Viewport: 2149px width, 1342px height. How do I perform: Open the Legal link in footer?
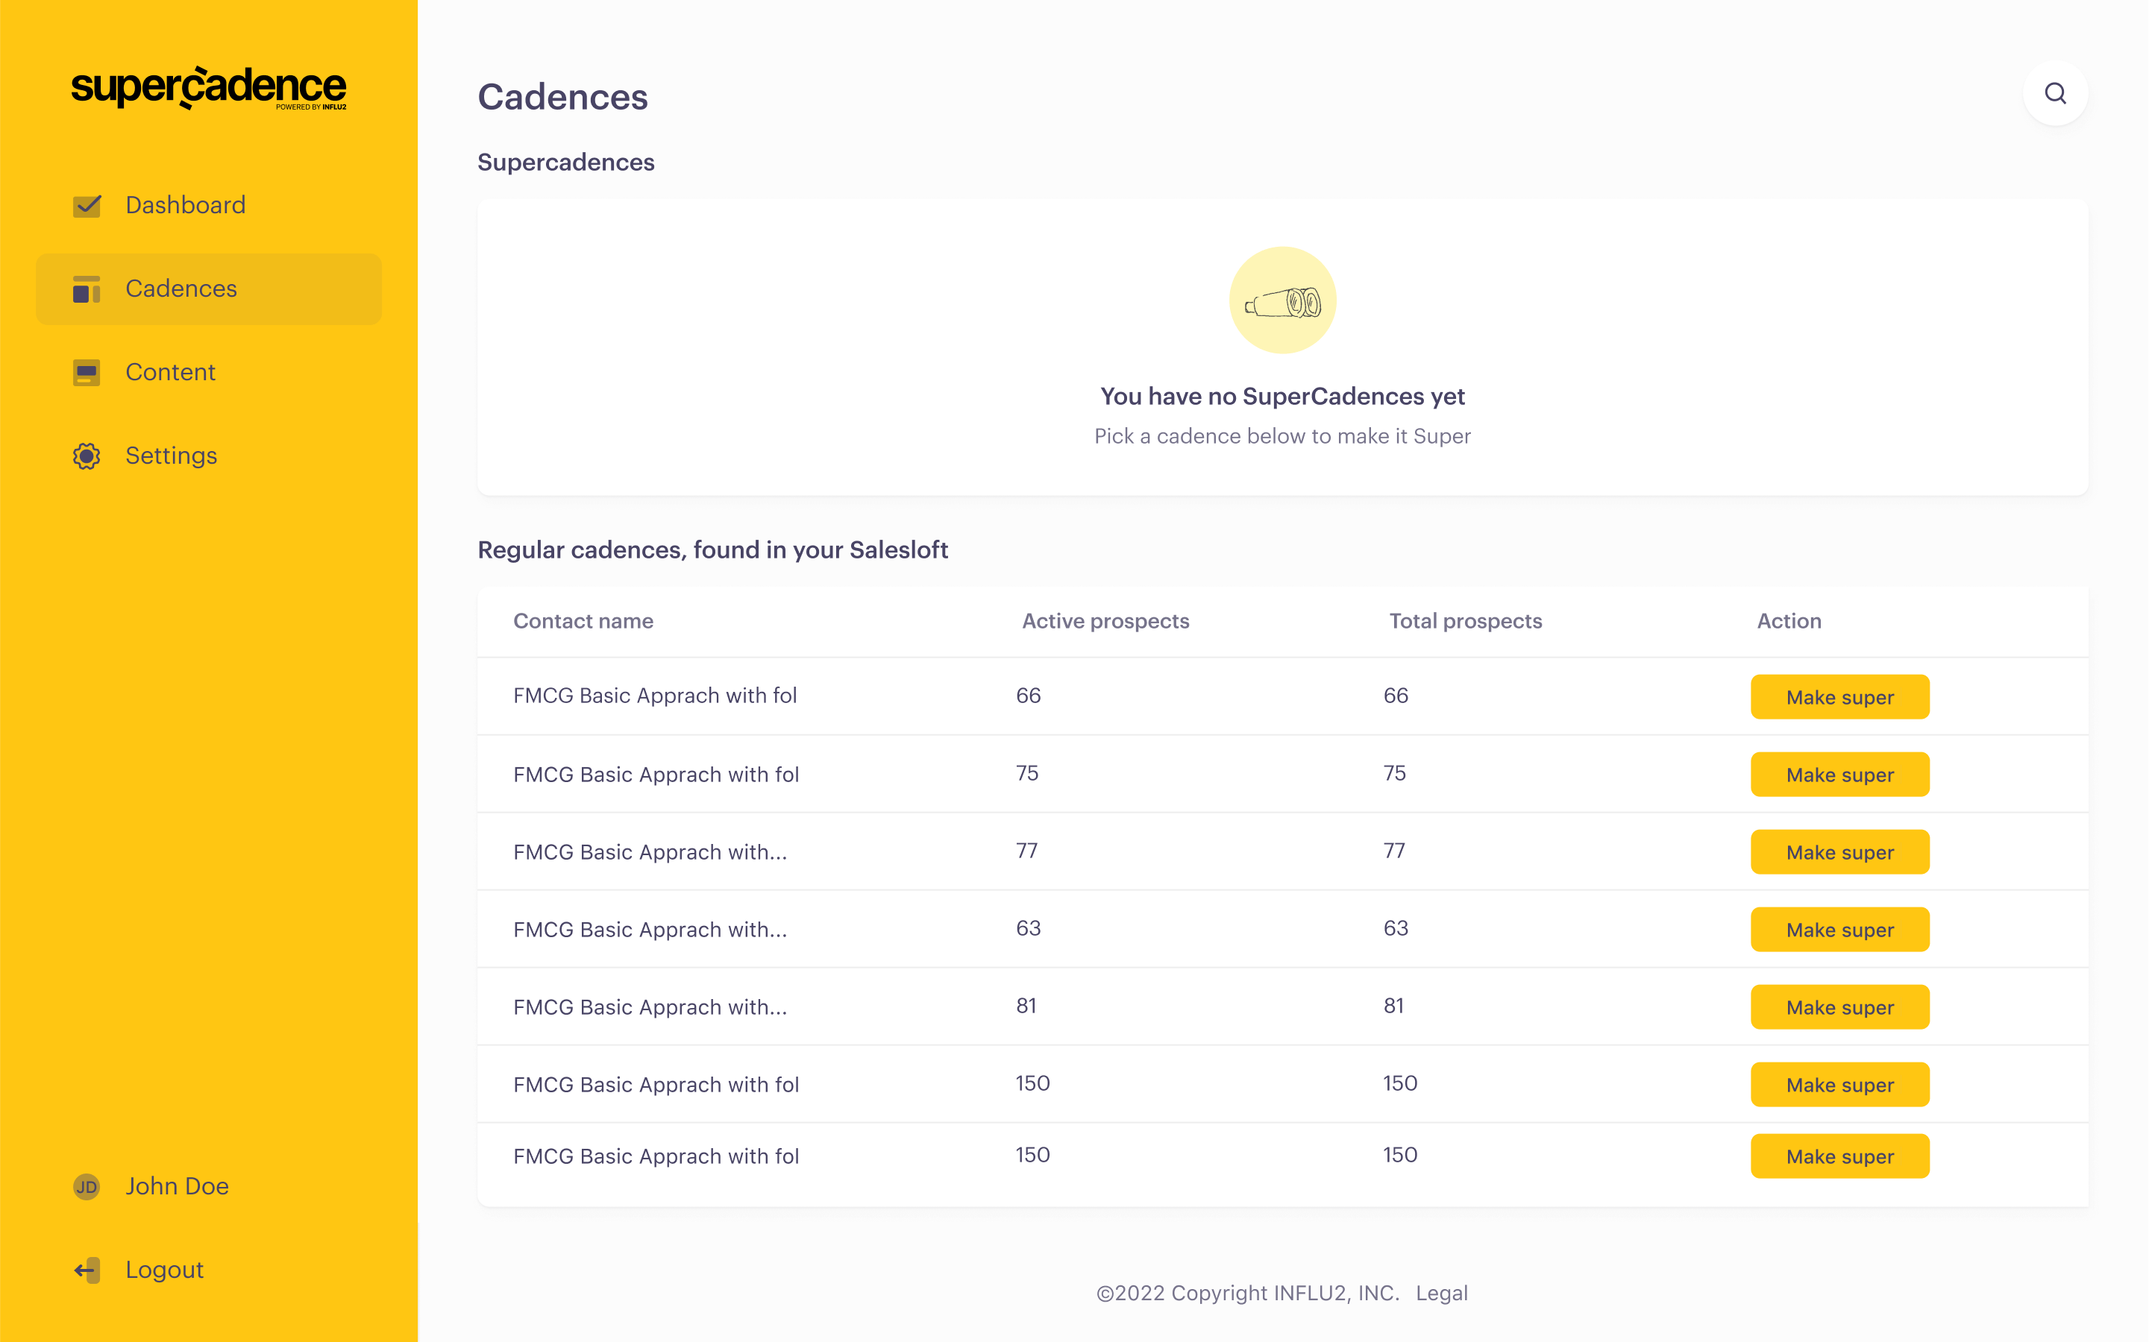(x=1441, y=1294)
